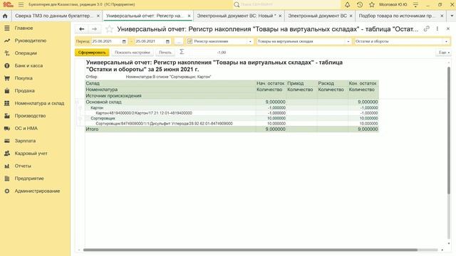456x256 pixels.
Task: Open the report's three-dot menu
Action: (437, 28)
